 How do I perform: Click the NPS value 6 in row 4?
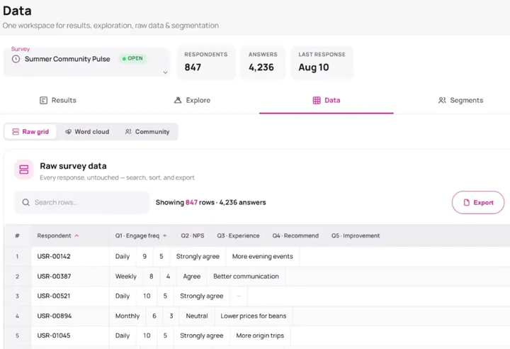coord(154,316)
